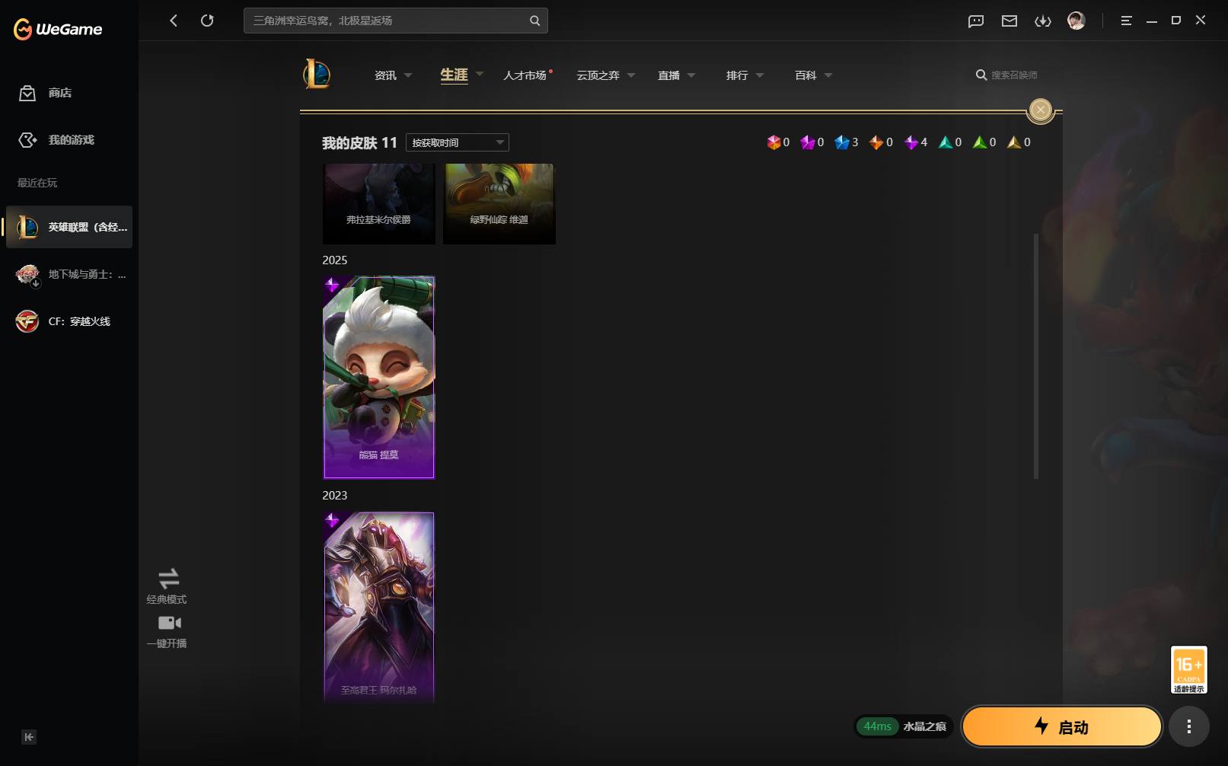Image resolution: width=1228 pixels, height=766 pixels.
Task: Click the top WeGame search input field
Action: pyautogui.click(x=396, y=21)
